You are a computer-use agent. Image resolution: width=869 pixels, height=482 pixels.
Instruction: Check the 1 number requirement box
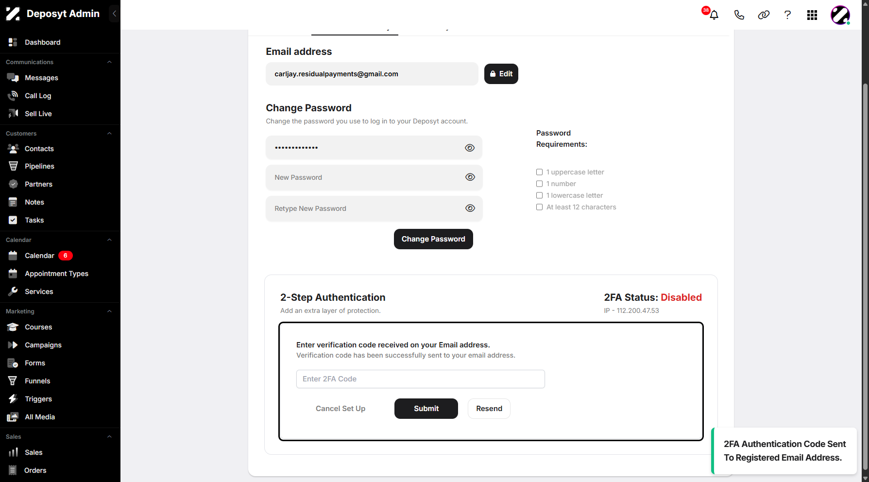(x=539, y=184)
